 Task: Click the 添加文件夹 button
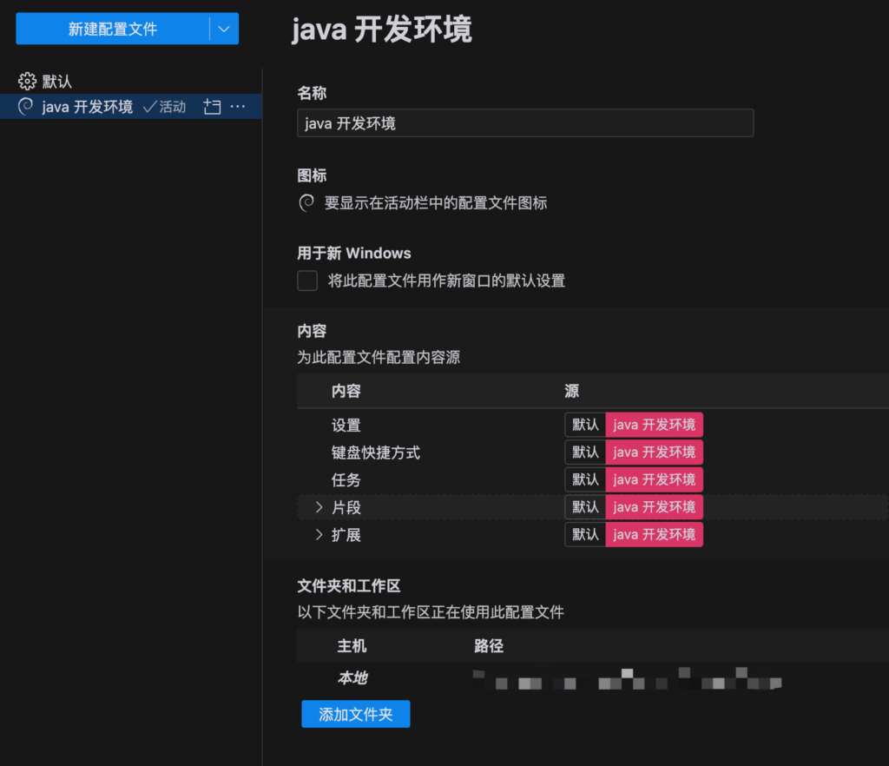355,714
